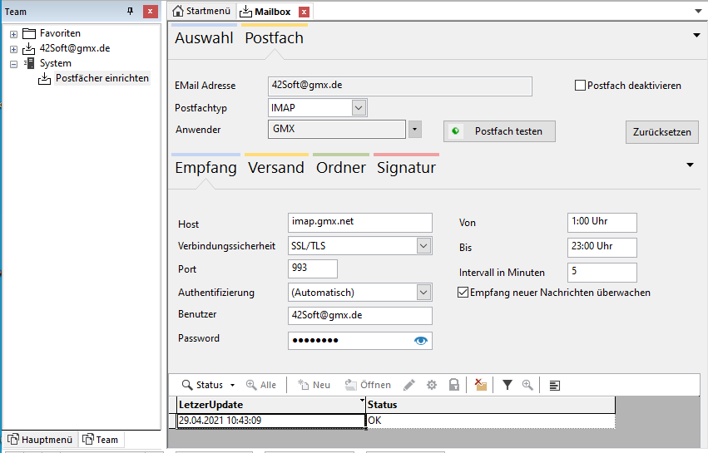Open the Postfachtyp IMAP dropdown
Screen dimensions: 708x453
click(x=359, y=108)
